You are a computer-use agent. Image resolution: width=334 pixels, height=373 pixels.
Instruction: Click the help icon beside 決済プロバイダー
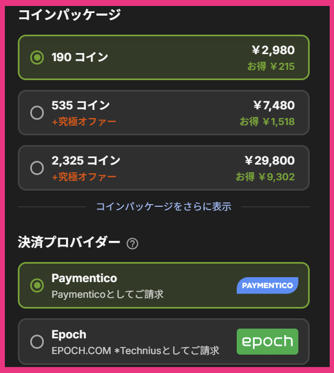132,244
